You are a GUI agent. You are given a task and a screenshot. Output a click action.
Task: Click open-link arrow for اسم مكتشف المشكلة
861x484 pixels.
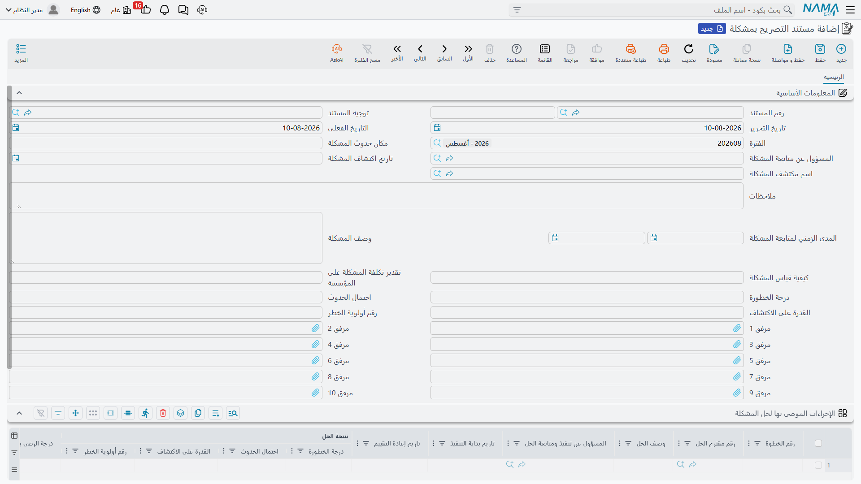[x=449, y=173]
